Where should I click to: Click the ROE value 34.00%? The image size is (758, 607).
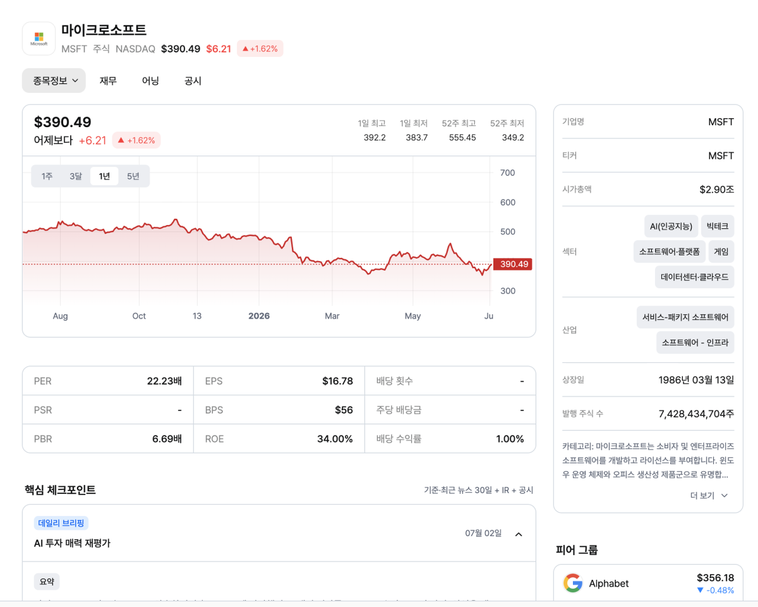(335, 439)
